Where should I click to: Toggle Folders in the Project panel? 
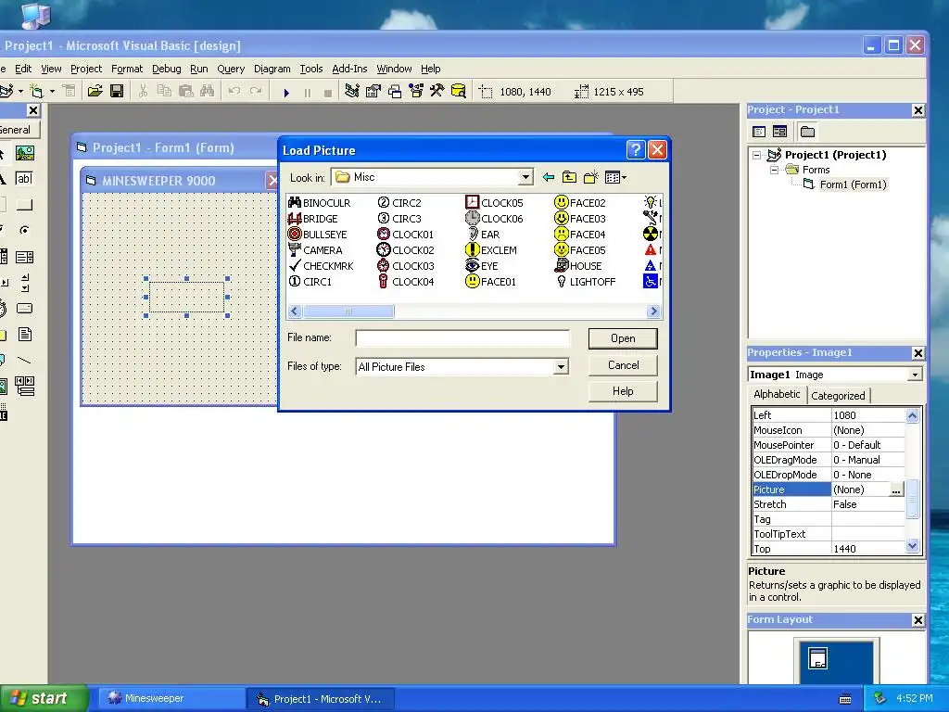pyautogui.click(x=807, y=132)
